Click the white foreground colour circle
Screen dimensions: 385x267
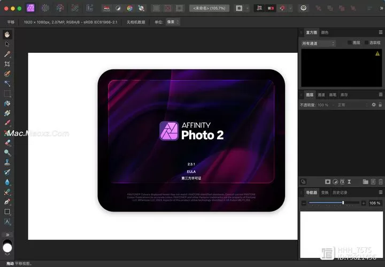pos(7,248)
